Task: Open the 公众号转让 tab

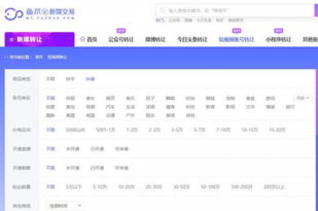Action: (121, 39)
